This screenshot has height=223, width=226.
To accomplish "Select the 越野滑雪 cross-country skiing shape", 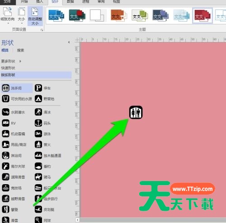I will (x=14, y=199).
